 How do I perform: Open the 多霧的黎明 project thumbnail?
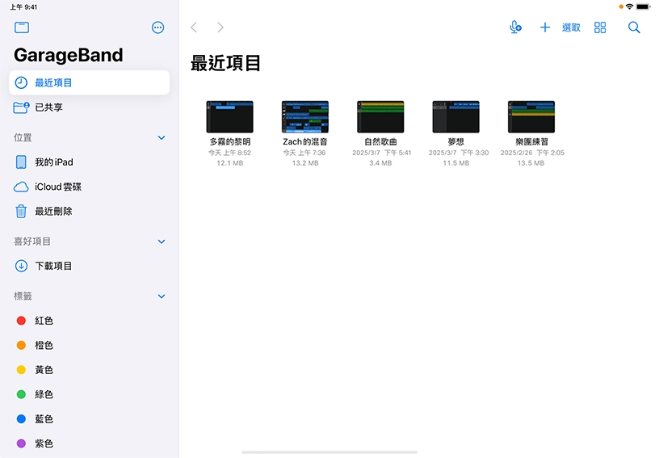pyautogui.click(x=229, y=117)
